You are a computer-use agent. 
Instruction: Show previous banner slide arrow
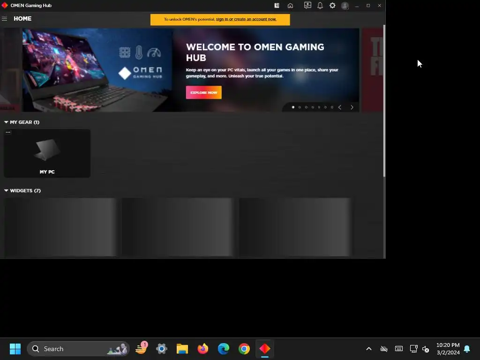339,107
